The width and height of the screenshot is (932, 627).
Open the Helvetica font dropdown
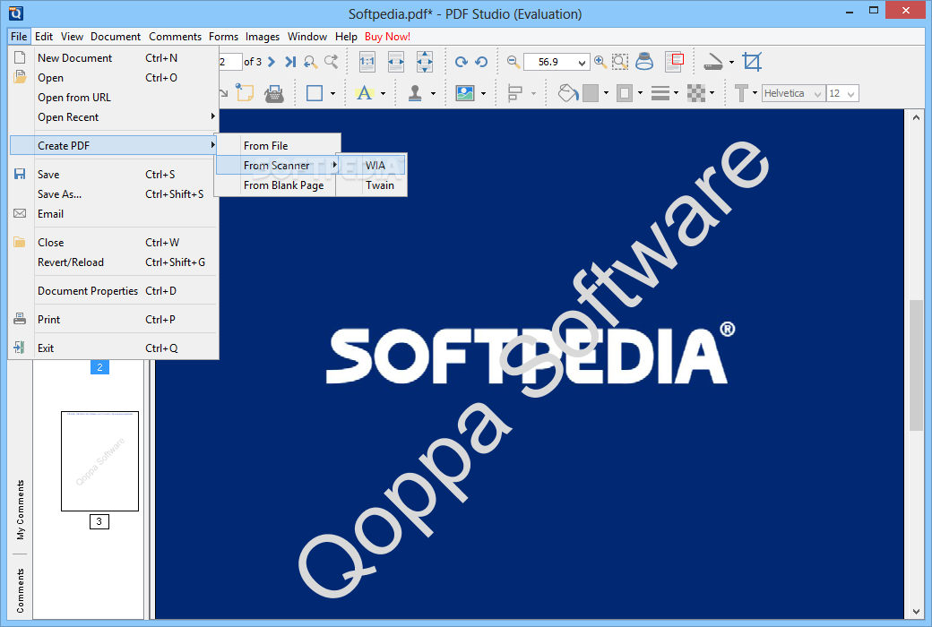(793, 93)
